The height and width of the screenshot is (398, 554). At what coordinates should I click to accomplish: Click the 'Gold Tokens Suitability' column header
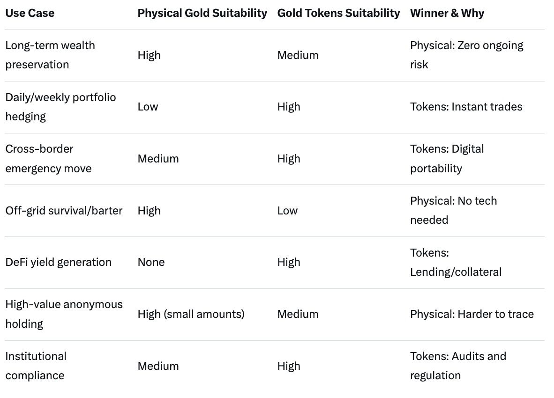coord(338,13)
